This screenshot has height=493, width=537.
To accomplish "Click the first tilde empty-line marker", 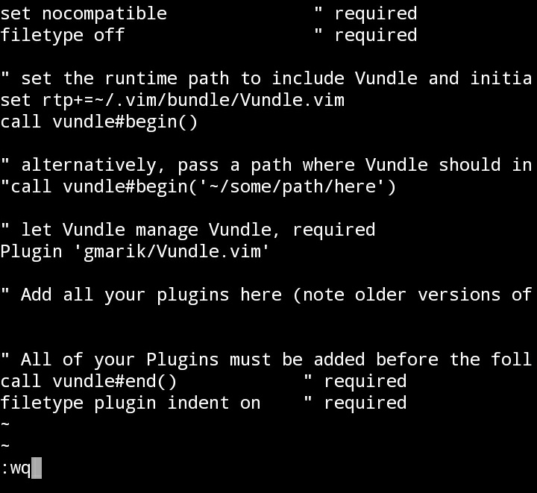I will pos(5,424).
